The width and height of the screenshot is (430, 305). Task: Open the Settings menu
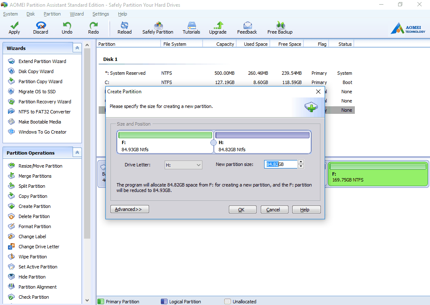point(101,14)
